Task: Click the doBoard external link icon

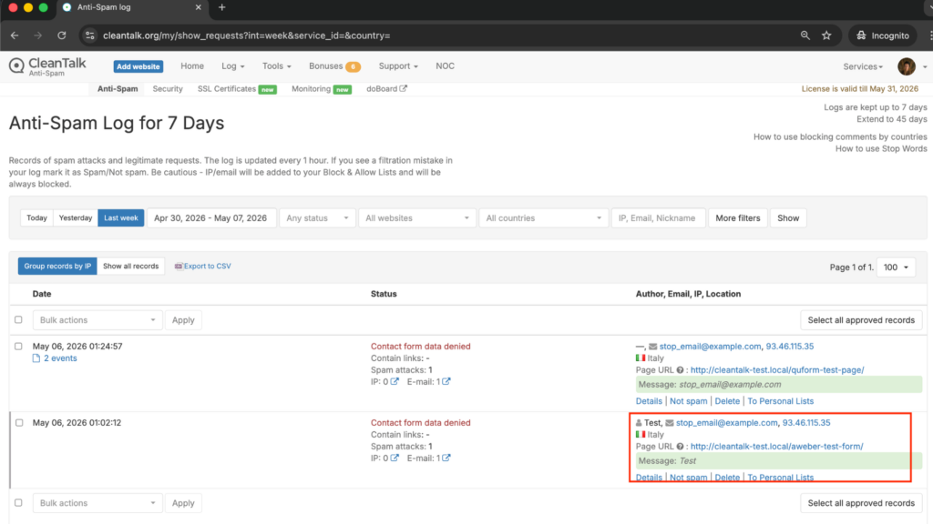Action: point(404,88)
